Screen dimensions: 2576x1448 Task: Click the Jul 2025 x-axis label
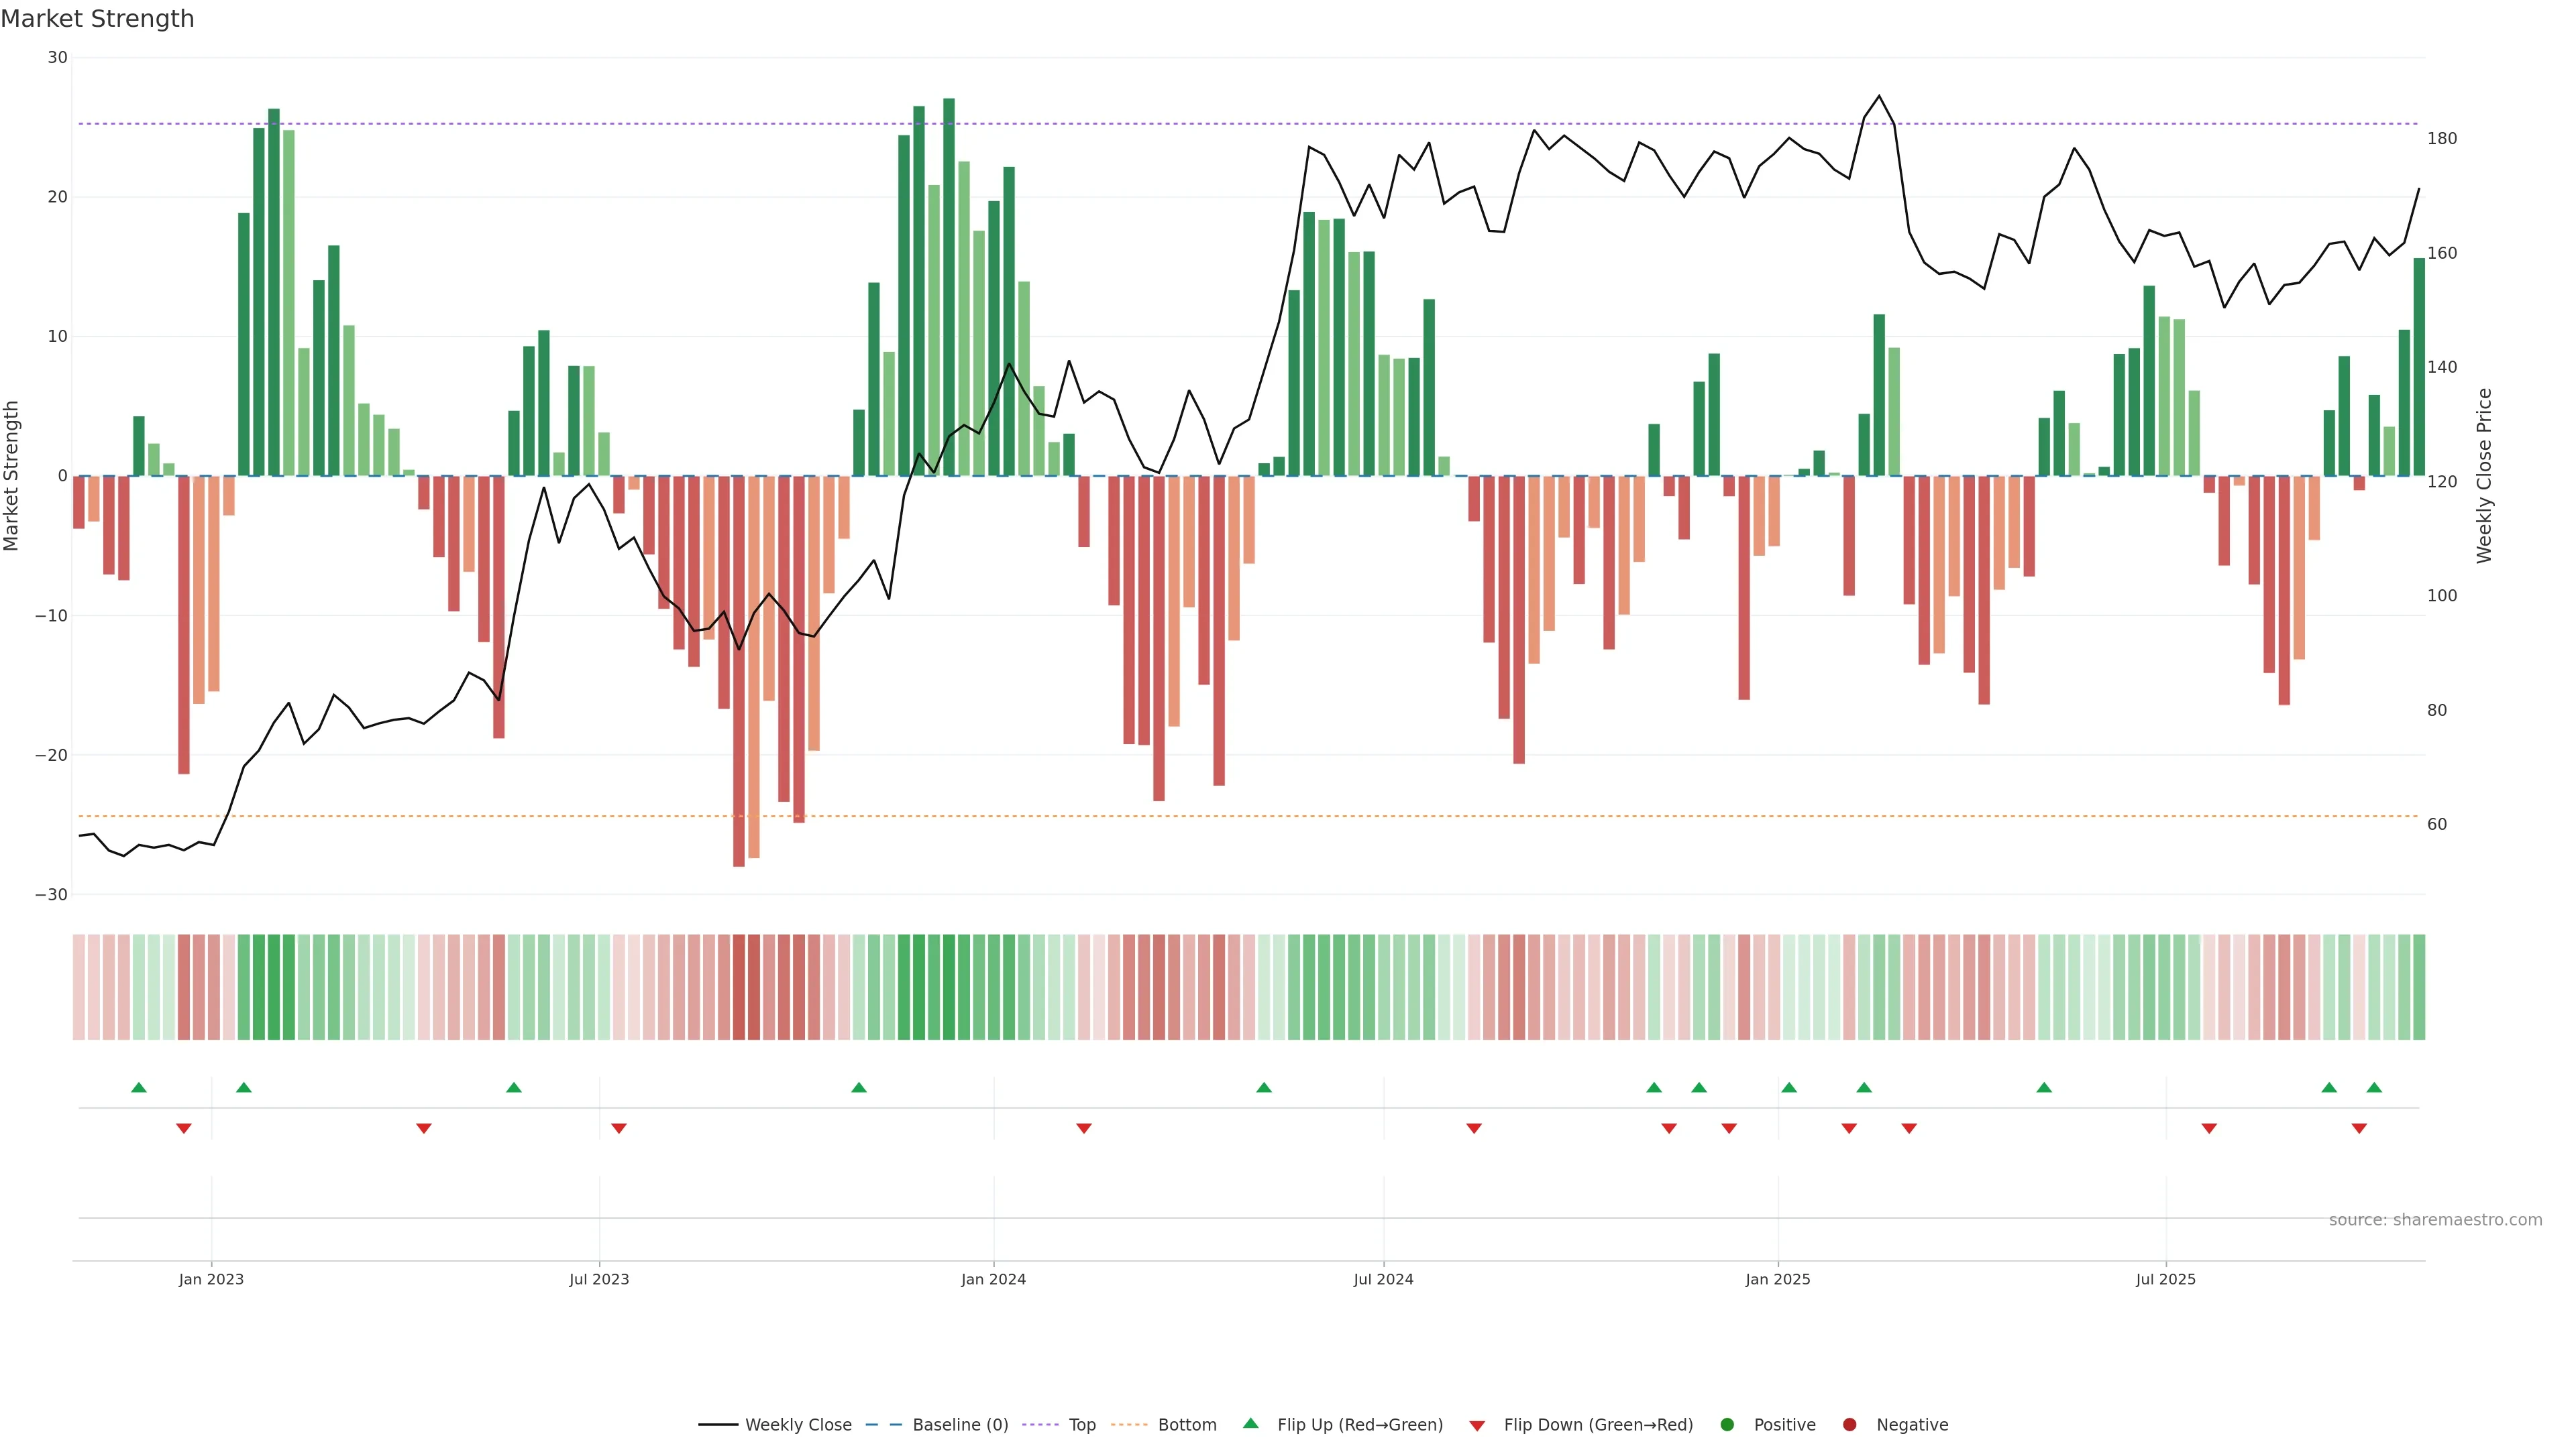2165,1279
